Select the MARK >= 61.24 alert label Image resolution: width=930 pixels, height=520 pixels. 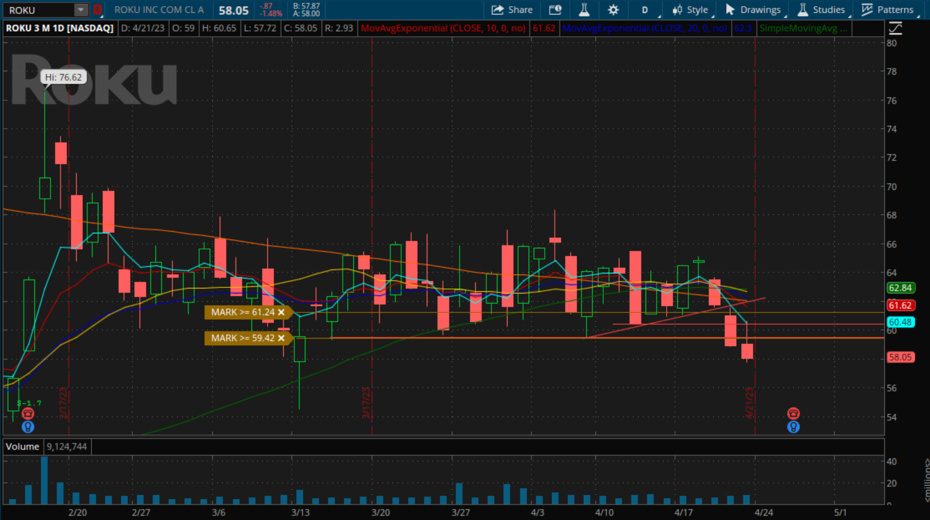tap(243, 312)
